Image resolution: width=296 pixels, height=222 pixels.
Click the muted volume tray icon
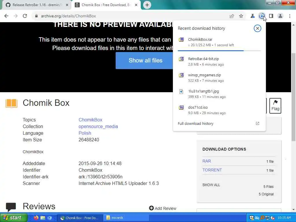coord(272,218)
